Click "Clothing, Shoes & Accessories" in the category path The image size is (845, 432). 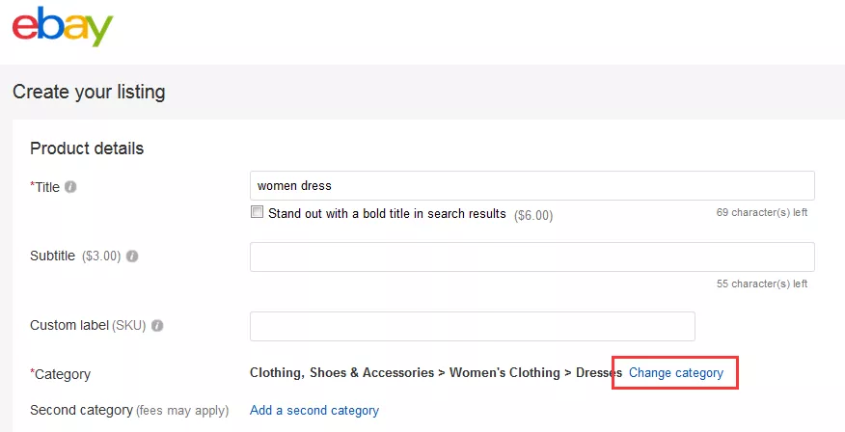[x=341, y=373]
